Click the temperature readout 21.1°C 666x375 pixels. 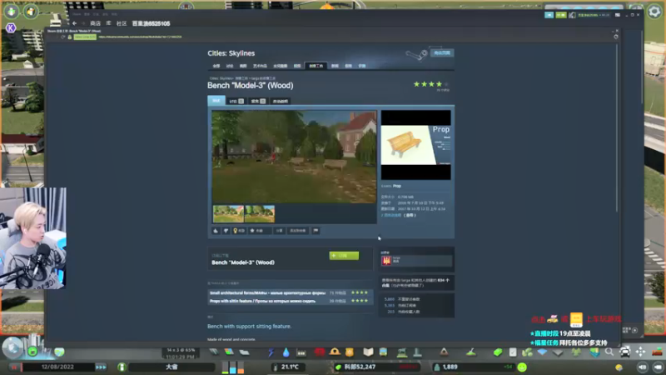pos(290,367)
